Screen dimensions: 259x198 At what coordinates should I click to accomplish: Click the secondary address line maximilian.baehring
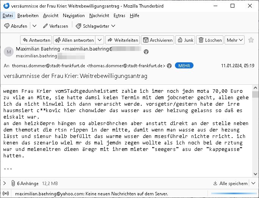tap(36, 56)
